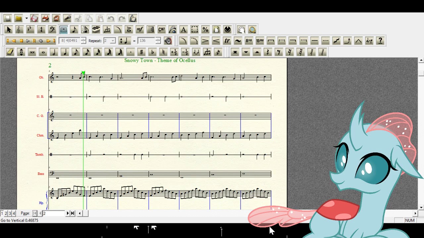Choose the dynamics mf tool
The width and height of the screenshot is (424, 238).
click(x=140, y=30)
